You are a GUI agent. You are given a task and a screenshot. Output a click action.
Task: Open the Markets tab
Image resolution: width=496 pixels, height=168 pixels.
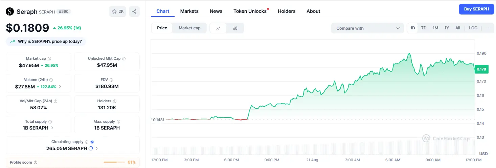coord(189,11)
